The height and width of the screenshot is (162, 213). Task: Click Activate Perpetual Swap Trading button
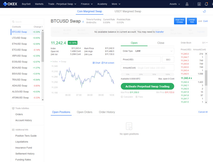pyautogui.click(x=148, y=86)
